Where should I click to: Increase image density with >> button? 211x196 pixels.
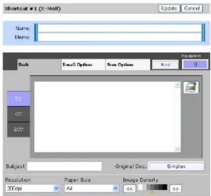175,189
